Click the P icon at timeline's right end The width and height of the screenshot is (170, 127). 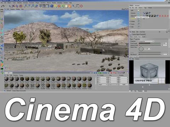[x=124, y=73]
